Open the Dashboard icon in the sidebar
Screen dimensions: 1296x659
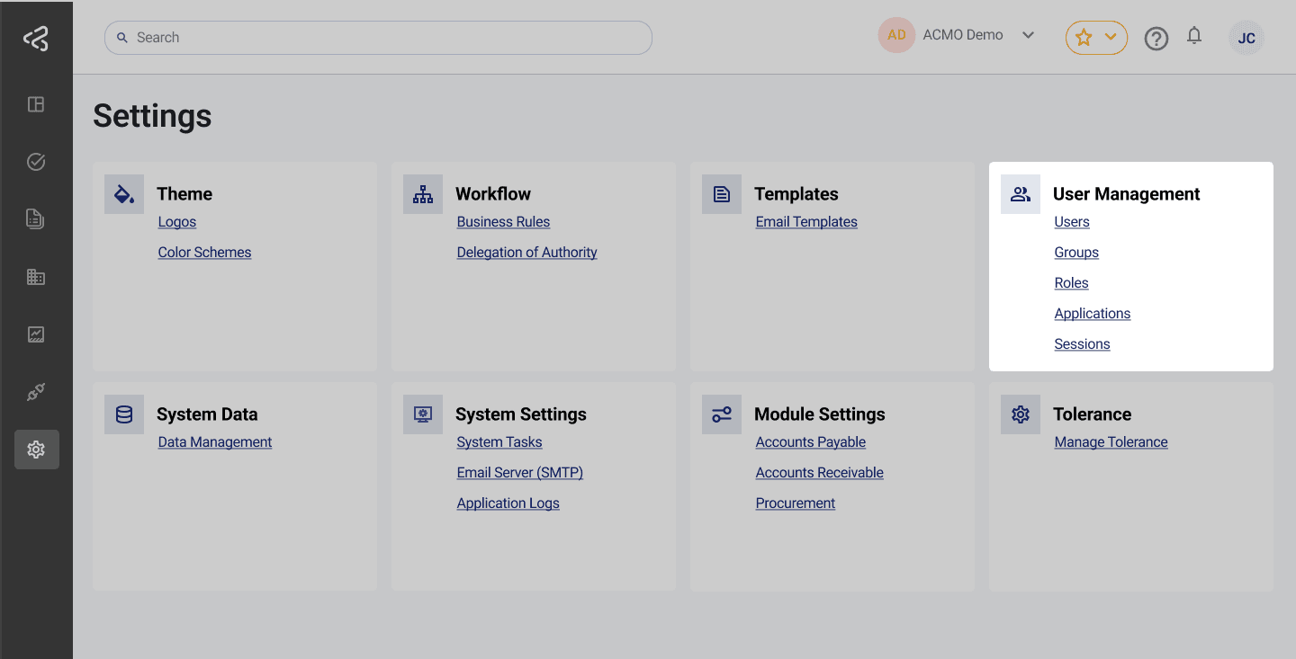(36, 104)
